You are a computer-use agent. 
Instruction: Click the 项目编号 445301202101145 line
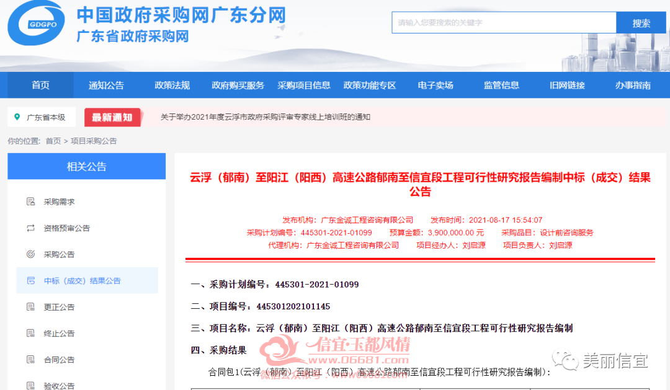point(260,306)
